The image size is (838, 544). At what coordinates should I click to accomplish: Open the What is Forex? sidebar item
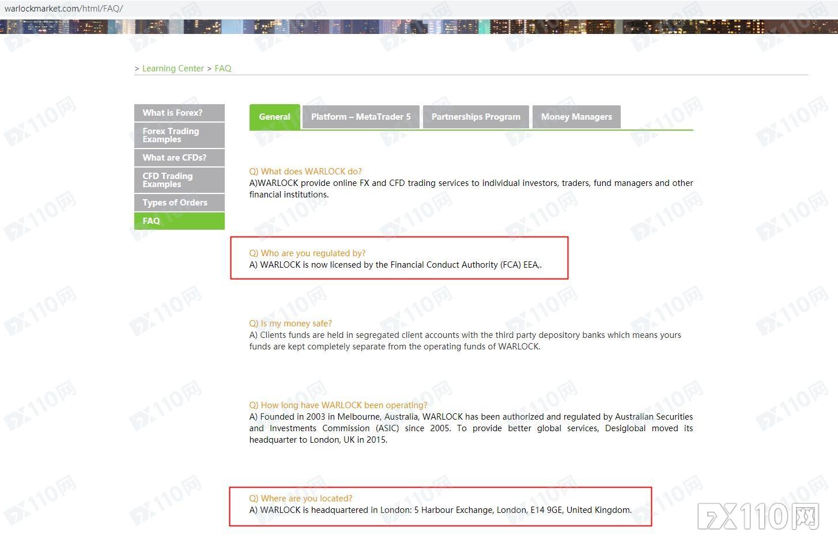pyautogui.click(x=179, y=113)
